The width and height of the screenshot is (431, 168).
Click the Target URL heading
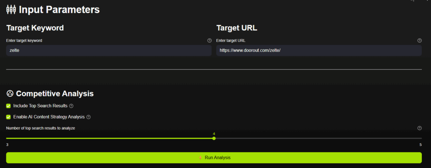[x=237, y=28]
